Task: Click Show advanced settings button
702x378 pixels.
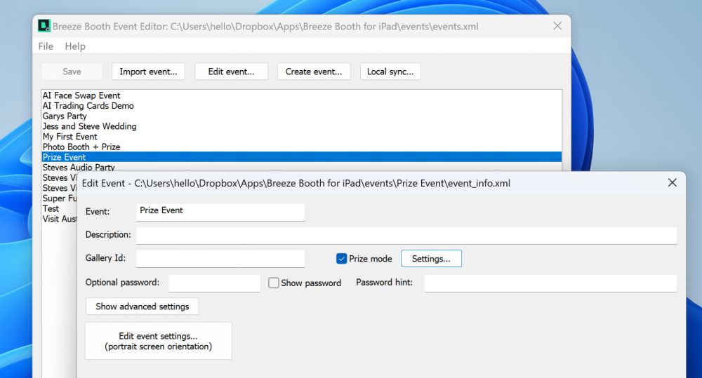Action: coord(142,306)
